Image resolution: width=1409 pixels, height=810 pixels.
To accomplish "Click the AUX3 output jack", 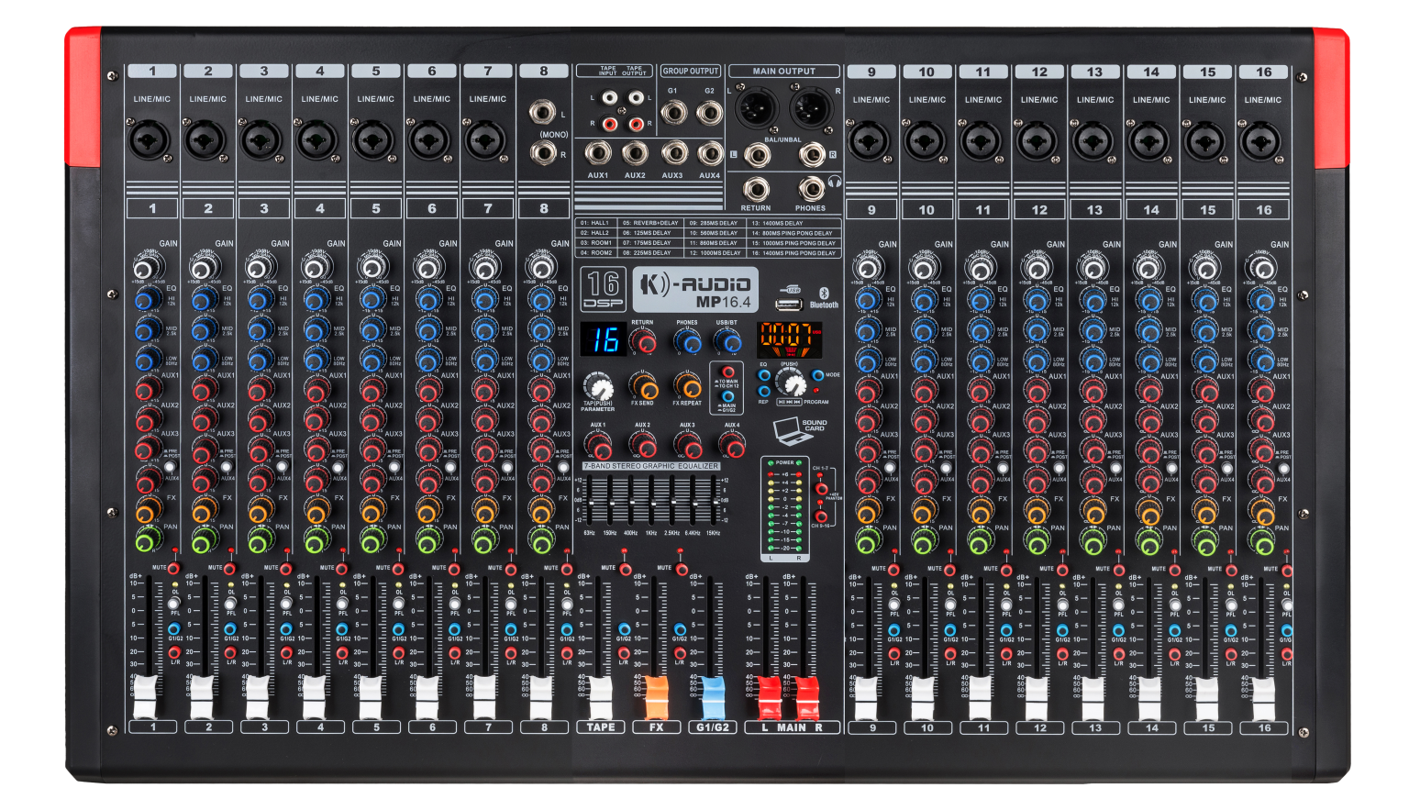I will click(674, 152).
